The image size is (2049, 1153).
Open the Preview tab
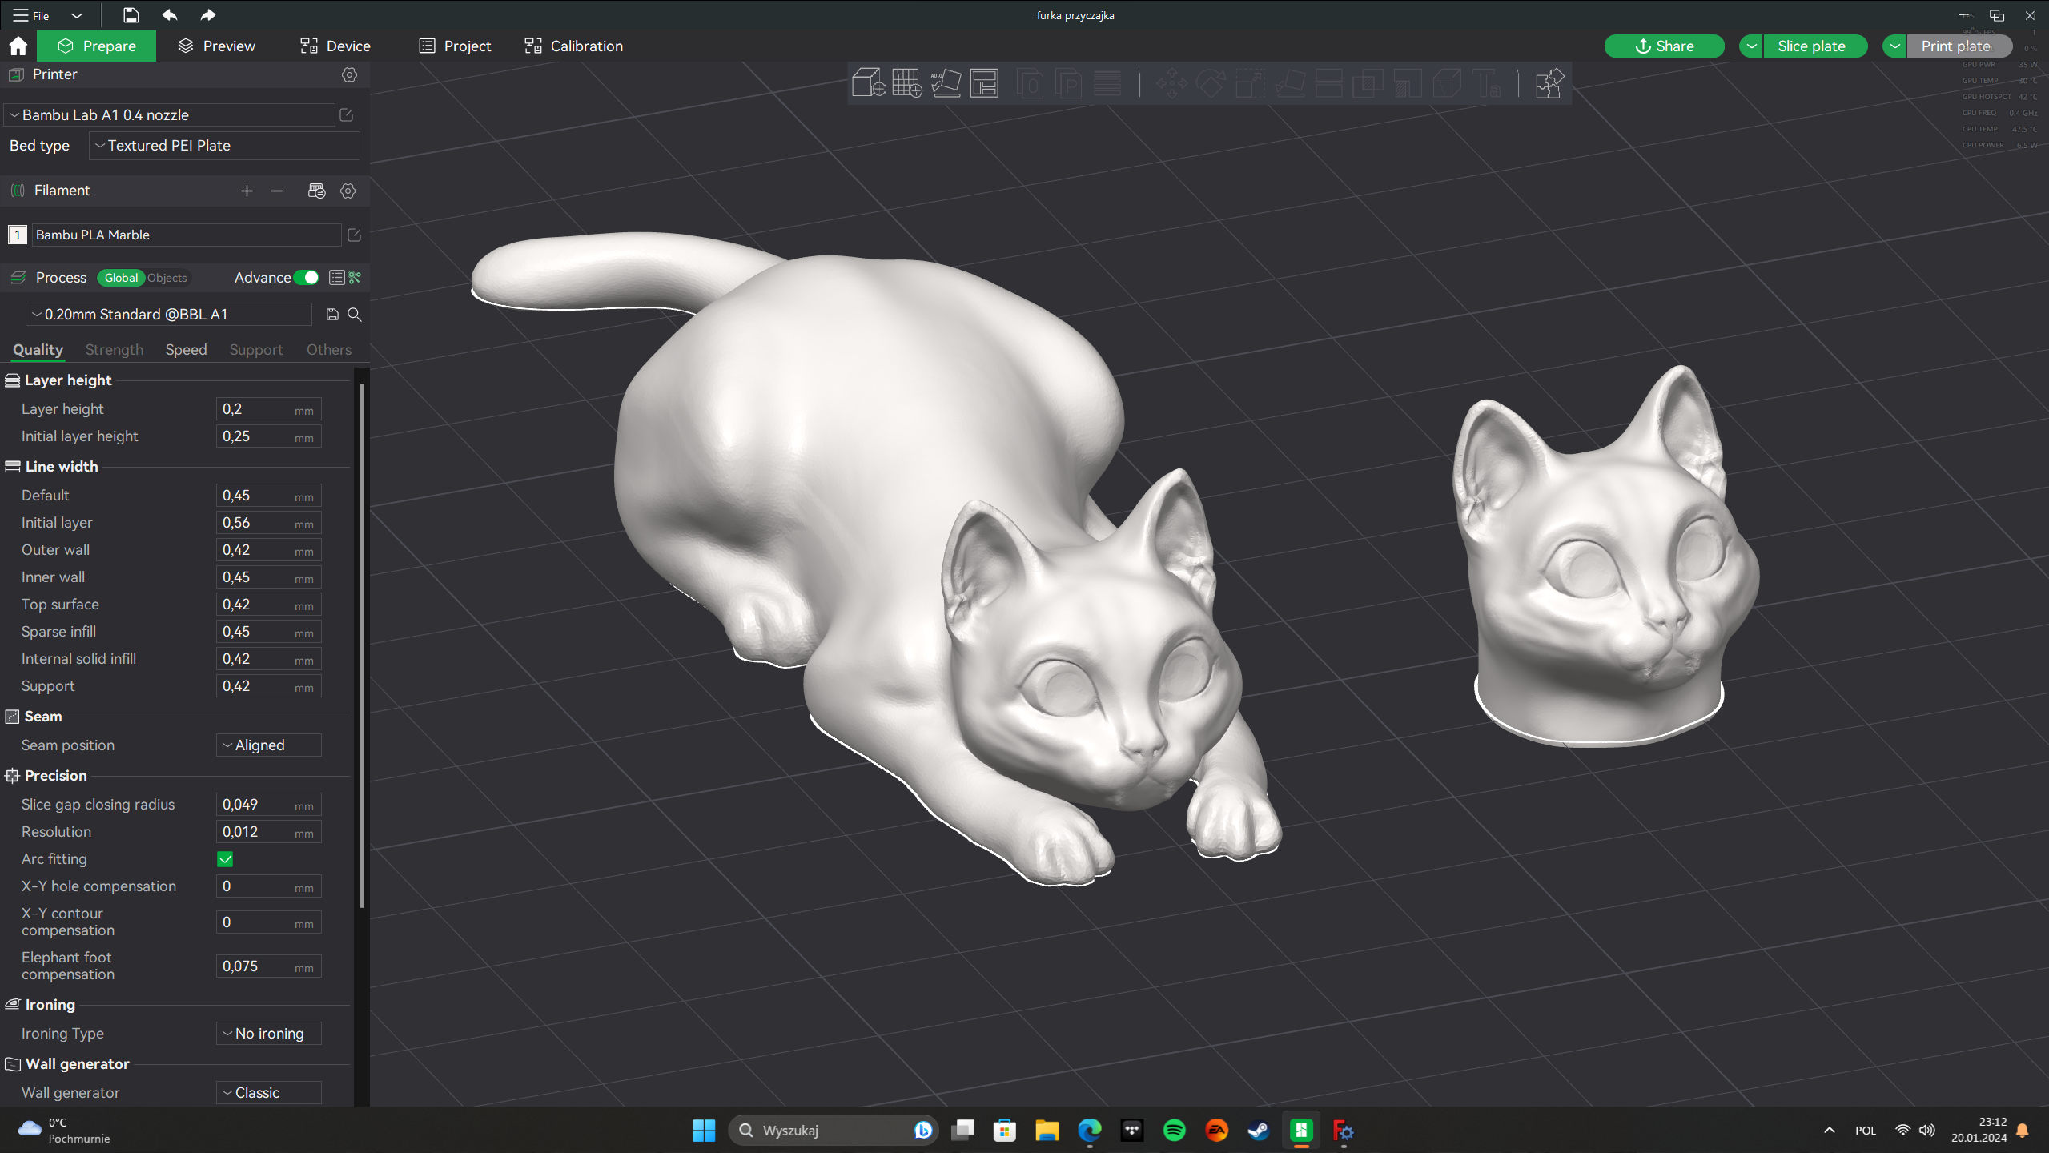[216, 46]
